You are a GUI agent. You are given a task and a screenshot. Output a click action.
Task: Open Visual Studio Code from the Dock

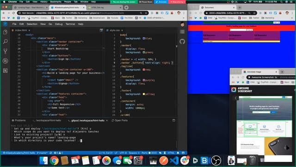click(174, 161)
